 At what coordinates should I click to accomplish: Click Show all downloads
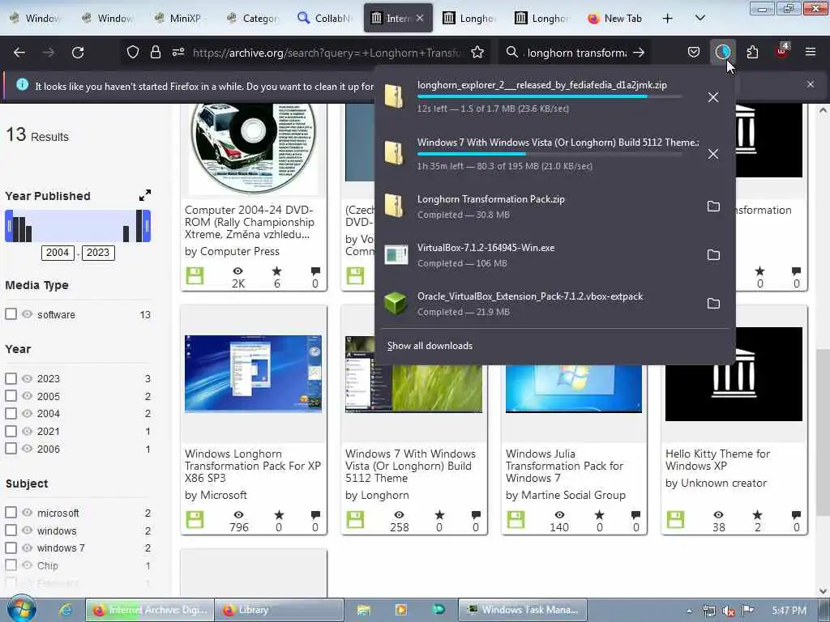(430, 345)
